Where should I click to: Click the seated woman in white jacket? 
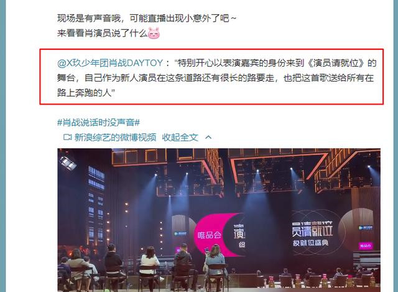[x=149, y=265]
